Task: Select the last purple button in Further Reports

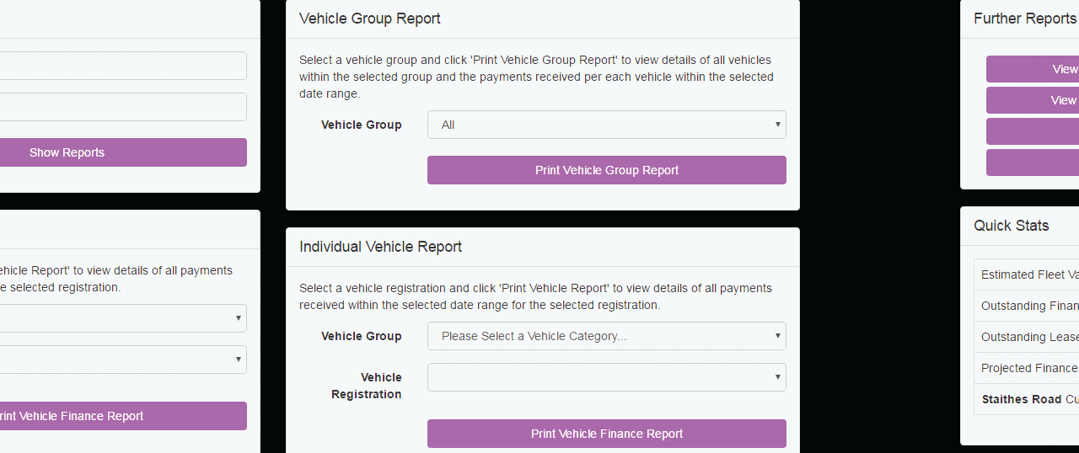Action: pos(1033,163)
